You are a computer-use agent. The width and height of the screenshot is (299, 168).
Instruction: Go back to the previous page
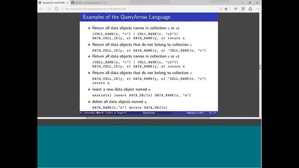point(41,9)
